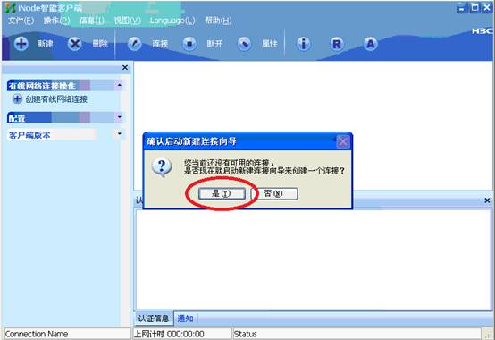Collapse the 有线网络连接操作 section
495x340 pixels.
[120, 85]
